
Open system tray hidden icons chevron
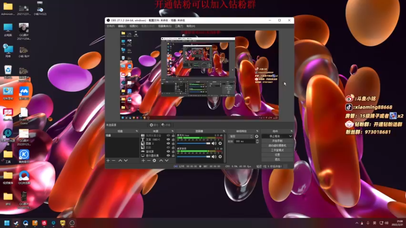357,223
